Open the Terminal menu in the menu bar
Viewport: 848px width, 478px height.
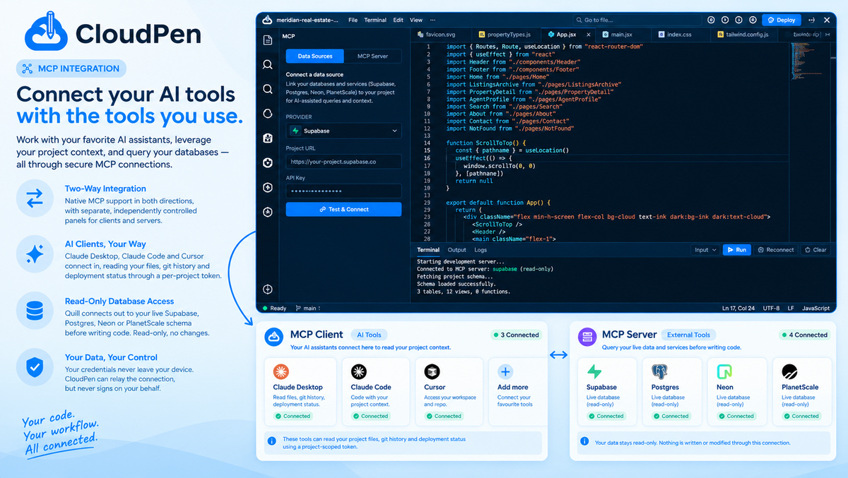coord(375,20)
